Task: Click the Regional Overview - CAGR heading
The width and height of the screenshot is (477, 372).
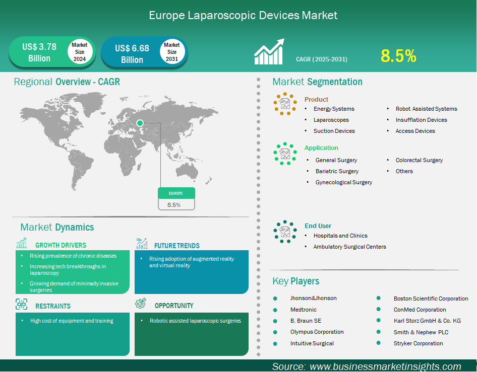Action: 67,82
